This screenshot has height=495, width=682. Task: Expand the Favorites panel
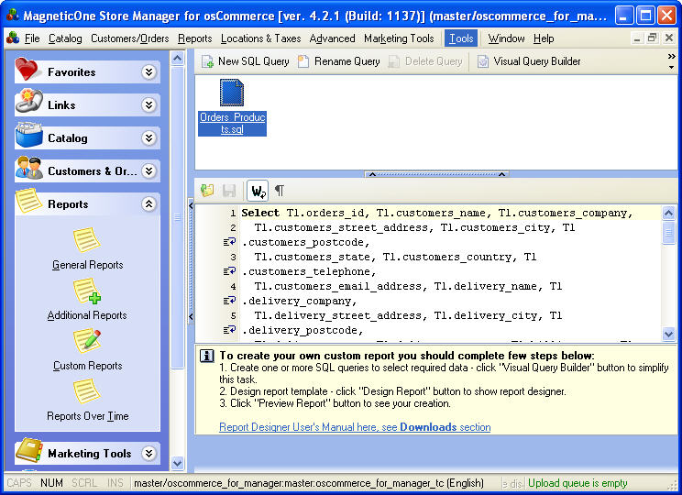[148, 71]
